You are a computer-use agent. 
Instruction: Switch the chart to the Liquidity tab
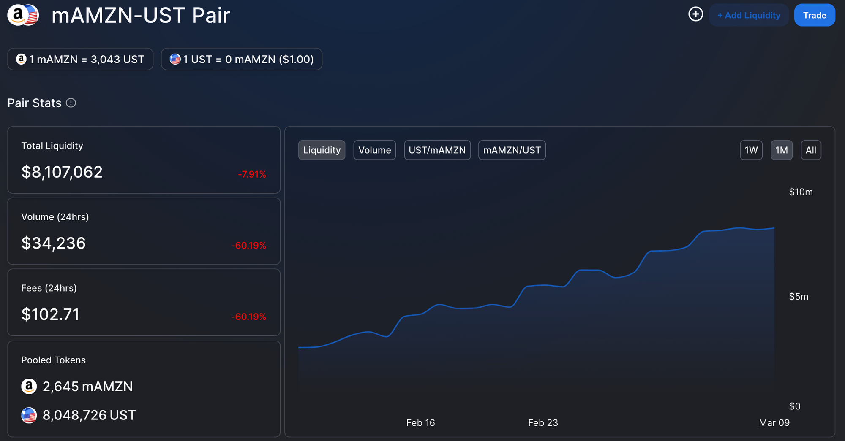click(322, 150)
